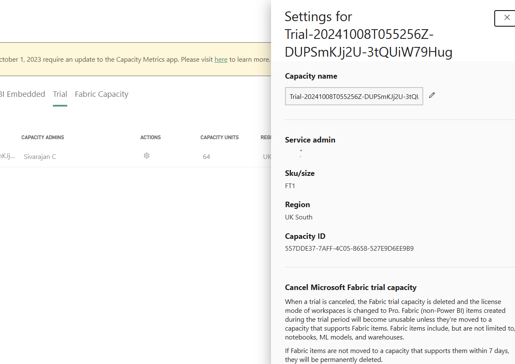Click the Capacity Units column header
The height and width of the screenshot is (364, 515).
[x=219, y=137]
